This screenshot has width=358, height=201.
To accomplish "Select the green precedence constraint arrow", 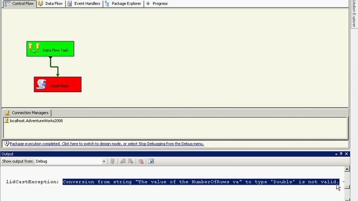I will (54, 66).
